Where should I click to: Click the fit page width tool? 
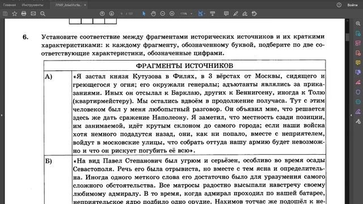click(x=200, y=14)
